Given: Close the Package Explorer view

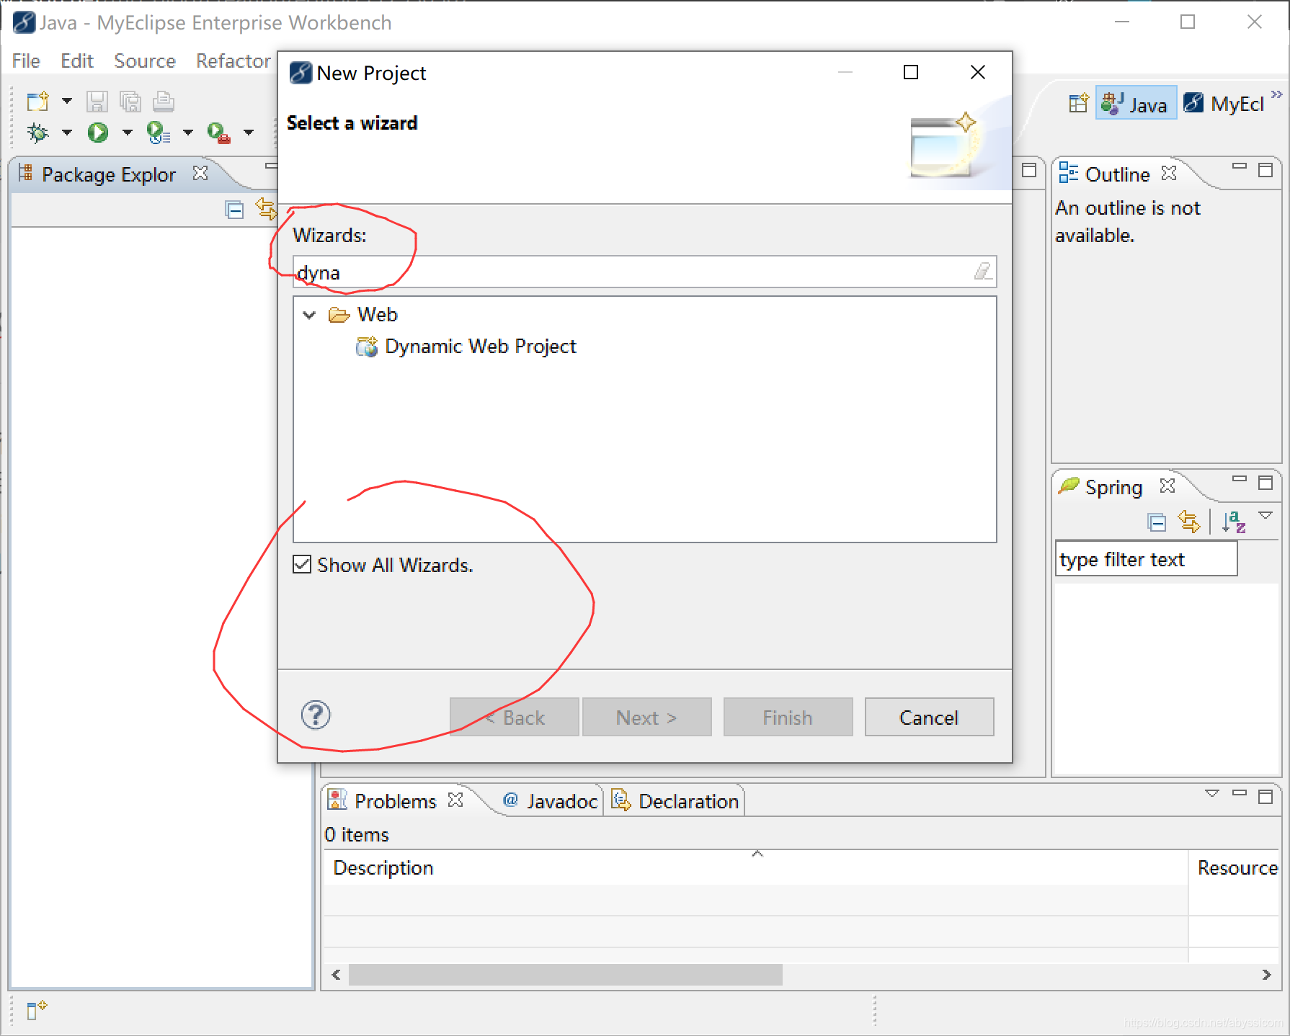Looking at the screenshot, I should coord(200,174).
